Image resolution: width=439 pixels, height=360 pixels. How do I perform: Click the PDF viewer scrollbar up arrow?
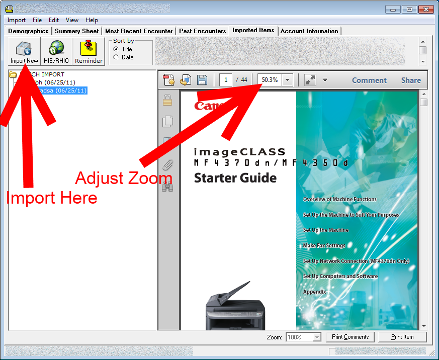[424, 94]
